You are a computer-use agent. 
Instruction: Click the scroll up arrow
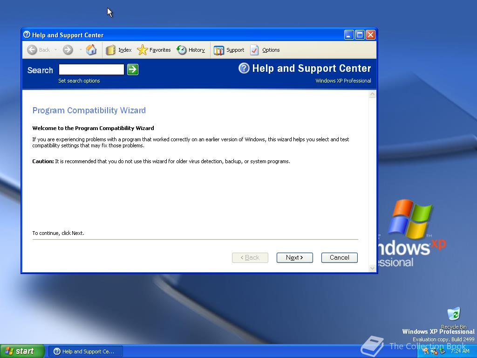(x=372, y=94)
